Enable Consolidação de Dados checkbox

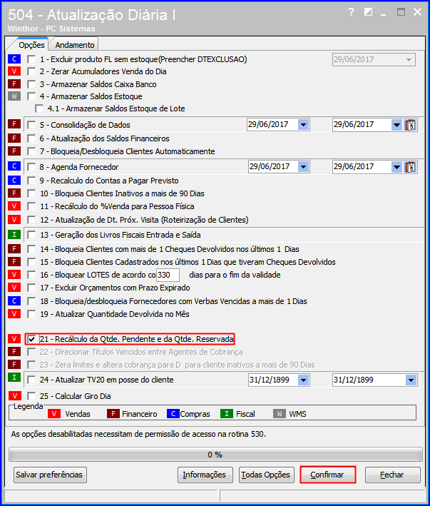point(31,125)
